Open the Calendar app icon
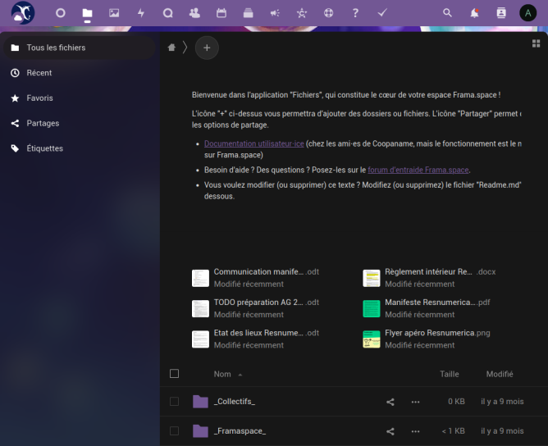 pyautogui.click(x=221, y=13)
